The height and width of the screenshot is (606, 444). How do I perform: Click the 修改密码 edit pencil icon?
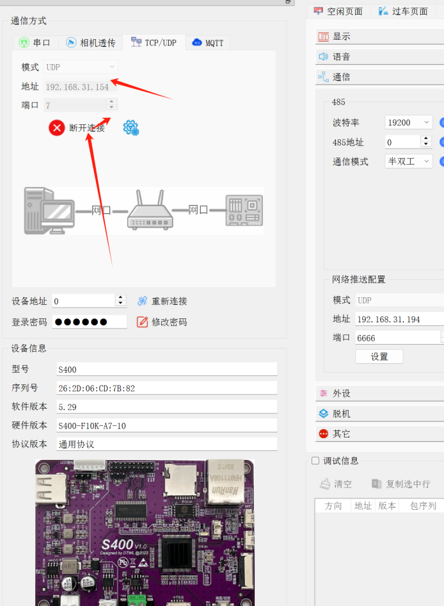142,322
